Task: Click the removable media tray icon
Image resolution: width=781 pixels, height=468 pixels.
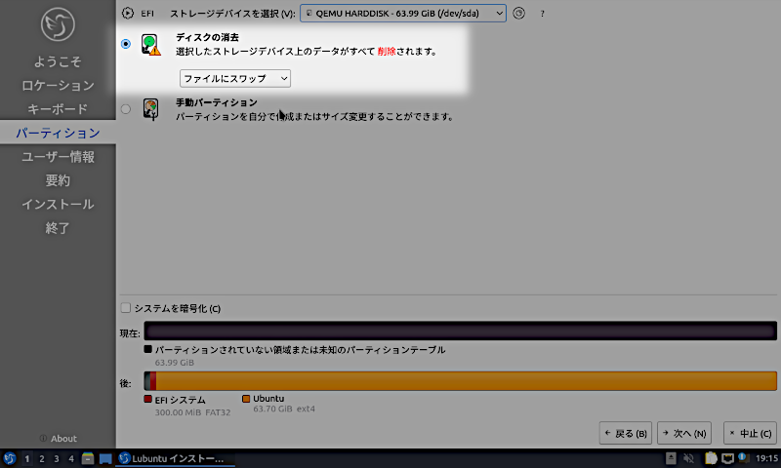Action: 671,458
